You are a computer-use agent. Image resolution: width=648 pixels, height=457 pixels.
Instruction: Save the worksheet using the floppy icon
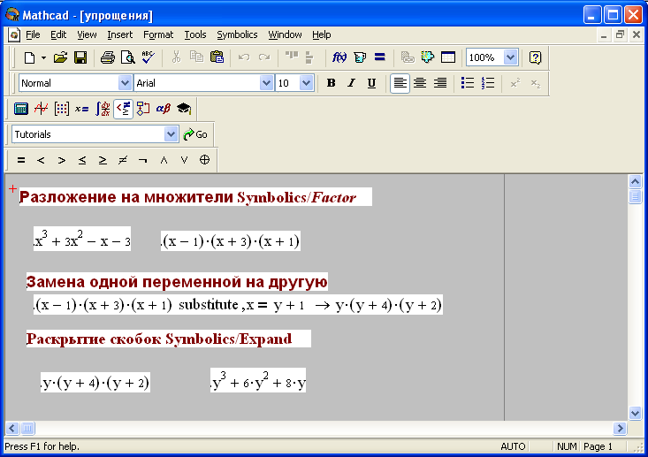click(x=80, y=57)
